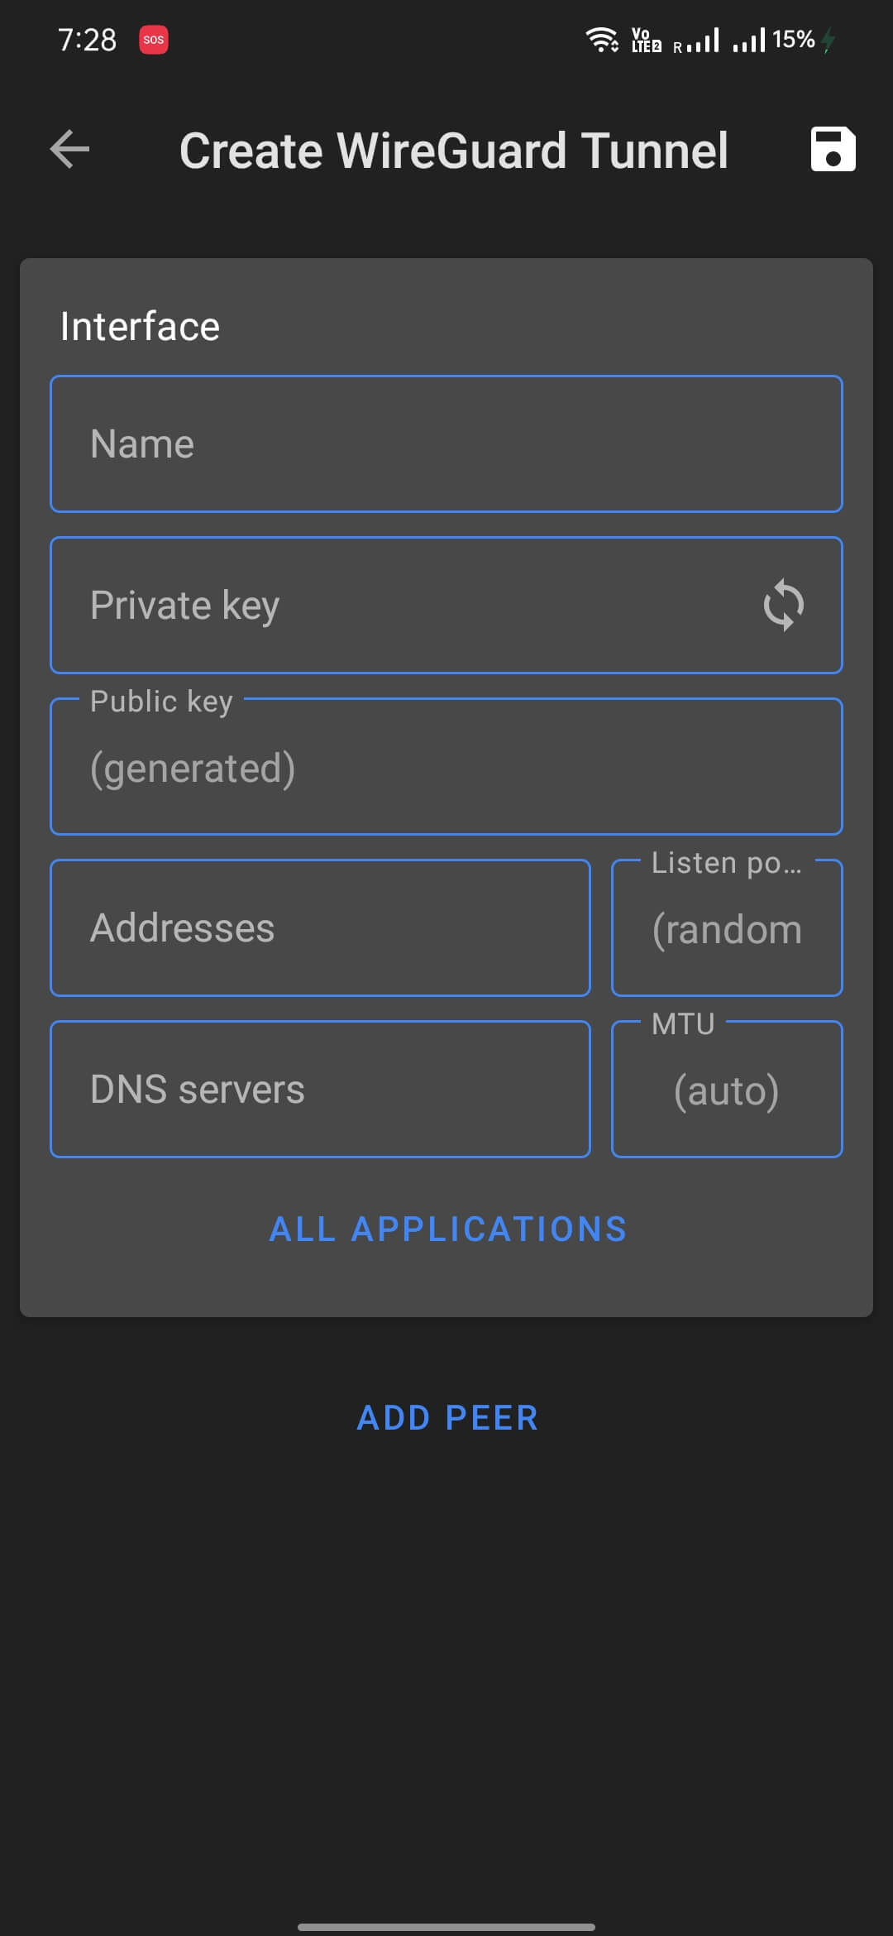
Task: Tap the Wi-Fi status icon
Action: (x=602, y=40)
